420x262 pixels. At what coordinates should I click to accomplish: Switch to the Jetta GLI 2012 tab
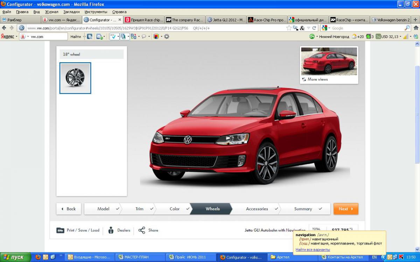[x=226, y=20]
